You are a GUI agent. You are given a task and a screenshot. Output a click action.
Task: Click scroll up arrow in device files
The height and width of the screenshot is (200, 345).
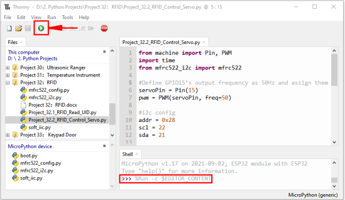coord(112,145)
